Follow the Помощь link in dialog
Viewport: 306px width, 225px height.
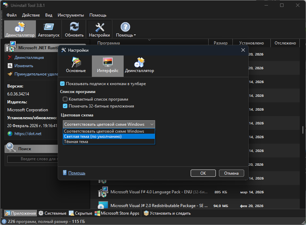tap(77, 173)
